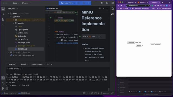Open terminal new session options chevron
The image size is (173, 97).
51,64
